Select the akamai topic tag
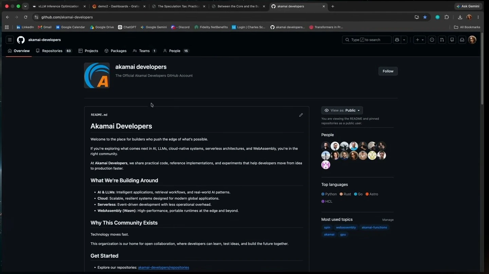This screenshot has height=274, width=489. point(329,235)
